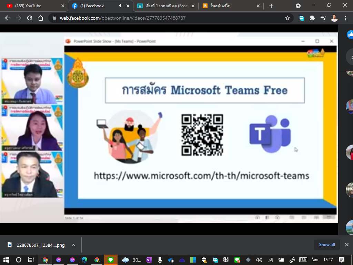Open the weather cloud widget
This screenshot has height=265, width=353.
coord(125,260)
